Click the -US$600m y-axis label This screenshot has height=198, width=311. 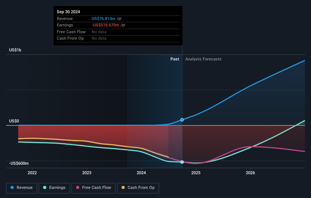pos(19,163)
